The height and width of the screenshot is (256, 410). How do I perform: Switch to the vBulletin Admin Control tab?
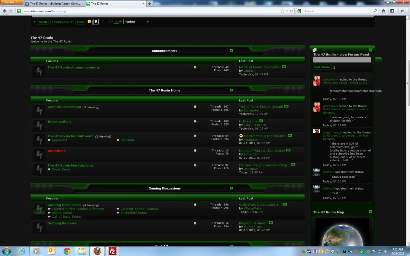point(55,3)
